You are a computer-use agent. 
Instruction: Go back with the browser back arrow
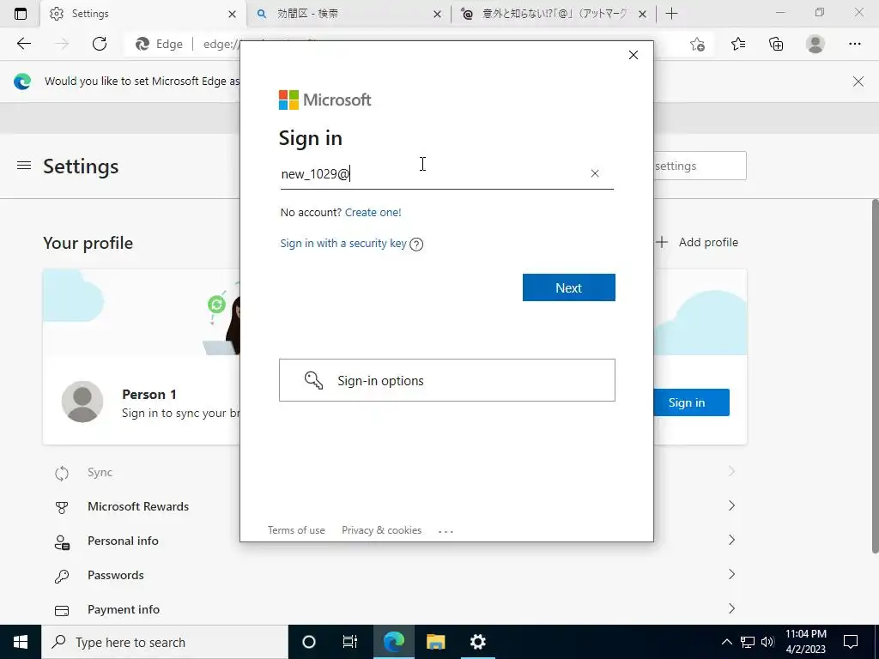click(23, 44)
